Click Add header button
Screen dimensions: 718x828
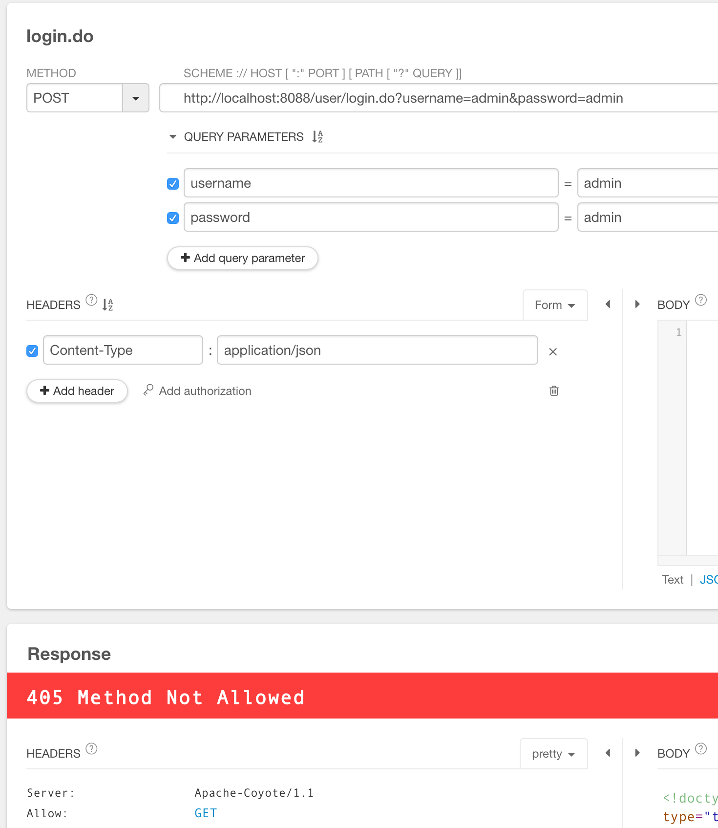point(77,391)
